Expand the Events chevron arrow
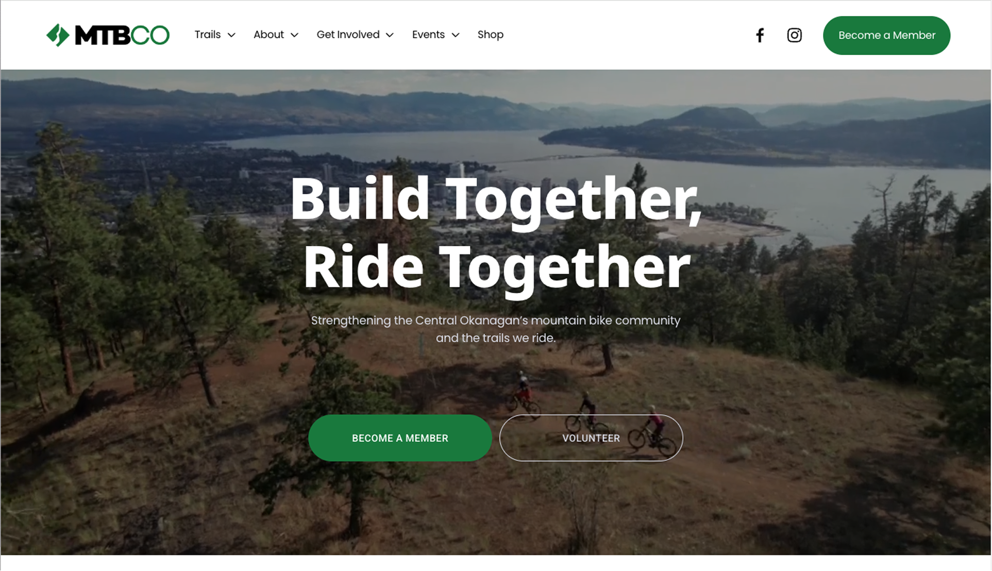The image size is (992, 571). coord(455,35)
